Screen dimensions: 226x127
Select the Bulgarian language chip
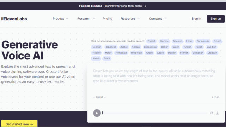pyautogui.click(x=198, y=53)
